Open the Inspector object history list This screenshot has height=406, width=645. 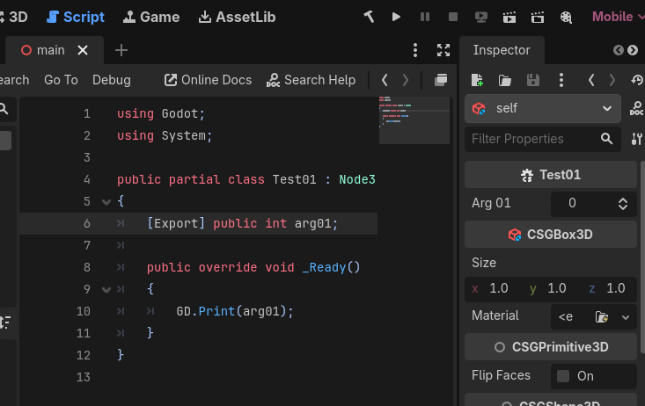[637, 80]
